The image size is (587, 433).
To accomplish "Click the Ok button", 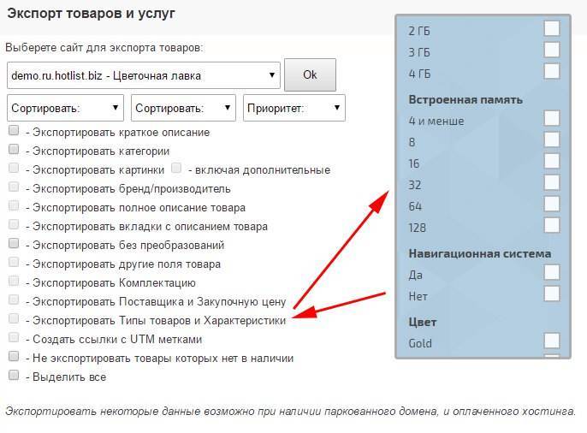I will [x=310, y=75].
